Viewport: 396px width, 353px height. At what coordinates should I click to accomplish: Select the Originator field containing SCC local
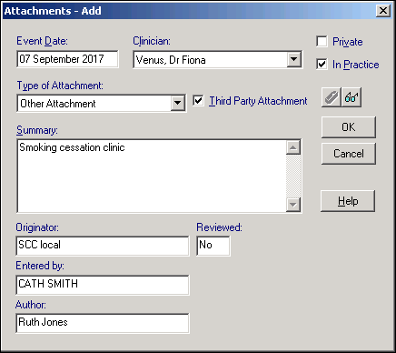(103, 246)
